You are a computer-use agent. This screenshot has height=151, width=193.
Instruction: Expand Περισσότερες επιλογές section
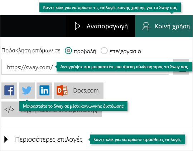[x=43, y=140]
